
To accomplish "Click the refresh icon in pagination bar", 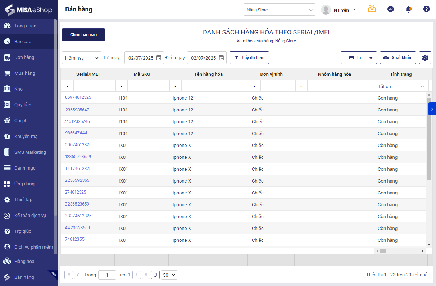I will point(155,275).
